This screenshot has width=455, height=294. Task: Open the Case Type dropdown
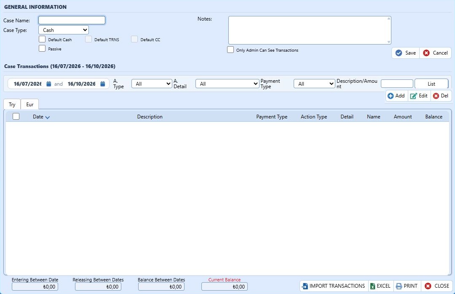point(64,30)
